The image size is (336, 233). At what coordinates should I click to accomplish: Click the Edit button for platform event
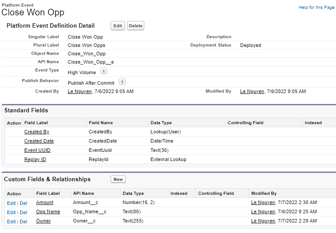118,26
